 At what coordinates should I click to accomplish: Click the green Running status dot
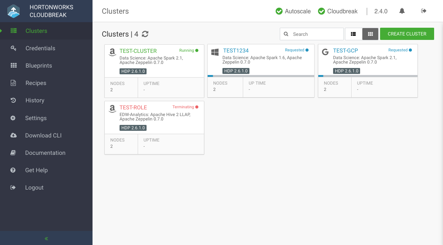(x=197, y=51)
